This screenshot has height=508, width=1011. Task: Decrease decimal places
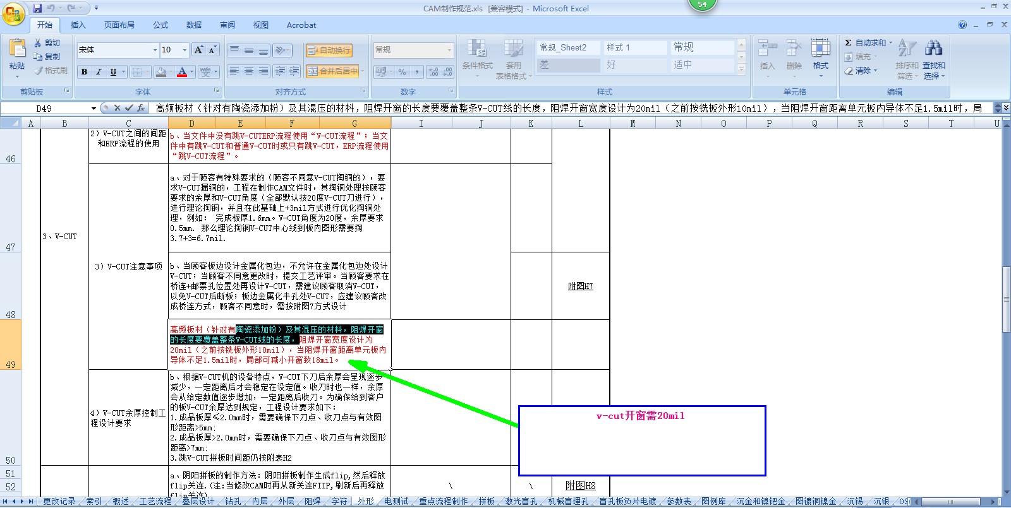[x=447, y=72]
